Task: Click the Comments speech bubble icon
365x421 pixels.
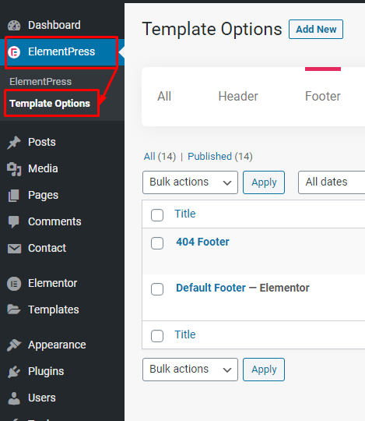Action: pyautogui.click(x=14, y=221)
